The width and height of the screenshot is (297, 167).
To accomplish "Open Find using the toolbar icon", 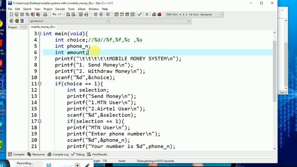I will click(68, 14).
